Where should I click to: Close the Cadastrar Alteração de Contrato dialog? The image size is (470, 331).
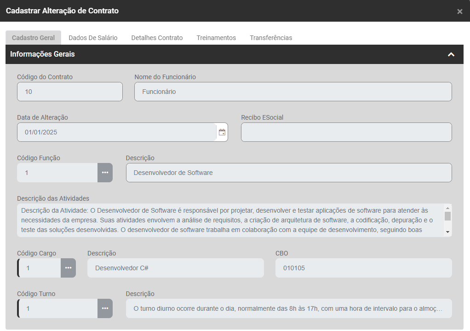click(x=459, y=12)
